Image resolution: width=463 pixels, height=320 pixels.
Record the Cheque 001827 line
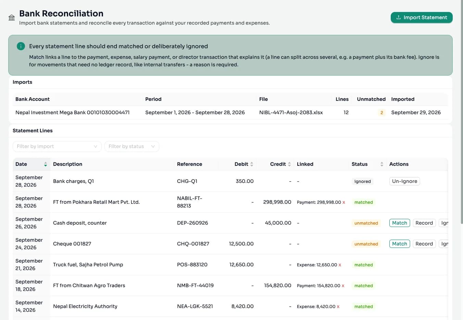point(424,244)
